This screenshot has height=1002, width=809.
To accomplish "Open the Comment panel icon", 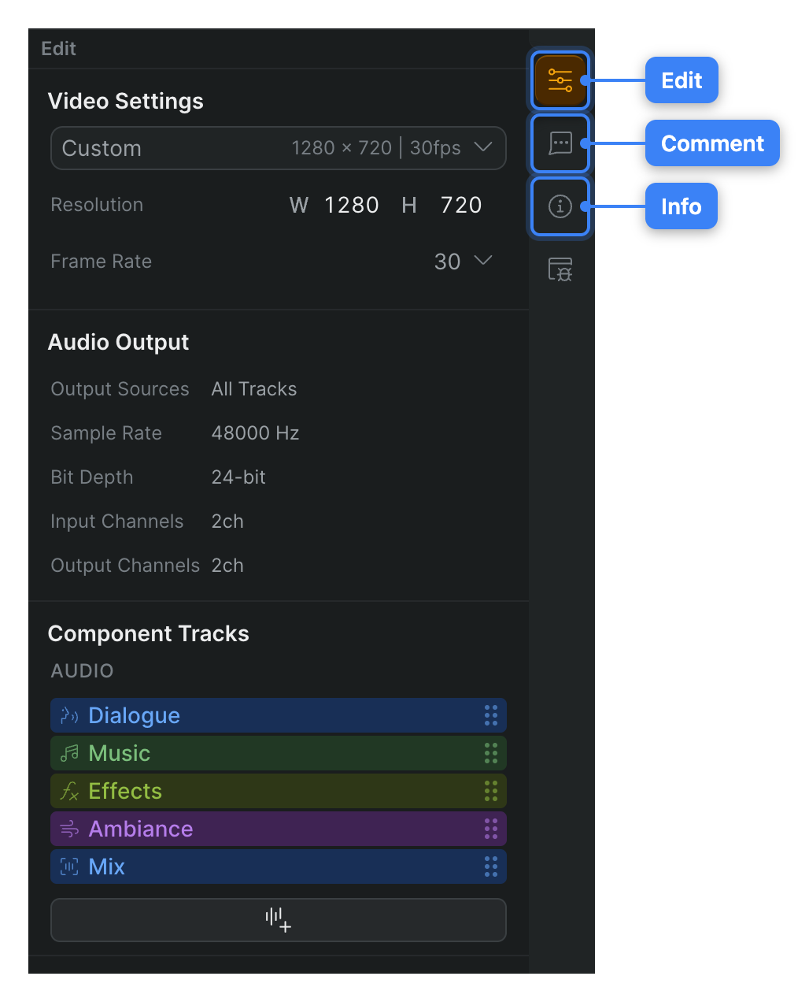I will click(560, 143).
